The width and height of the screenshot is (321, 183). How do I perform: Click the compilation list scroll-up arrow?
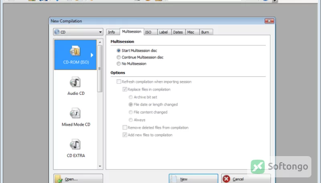(x=100, y=42)
